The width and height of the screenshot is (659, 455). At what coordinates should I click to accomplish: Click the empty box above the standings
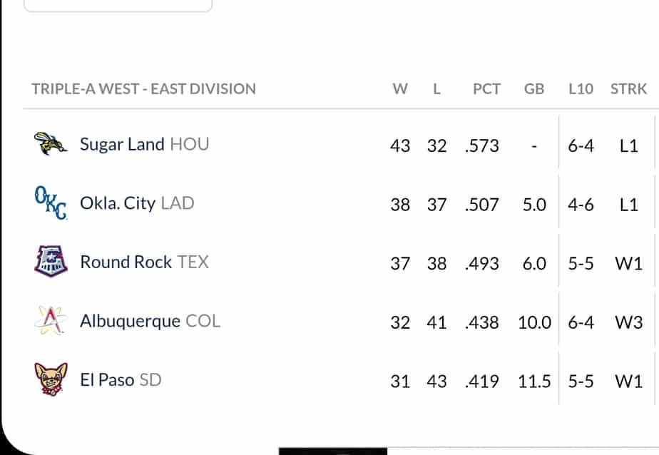118,6
